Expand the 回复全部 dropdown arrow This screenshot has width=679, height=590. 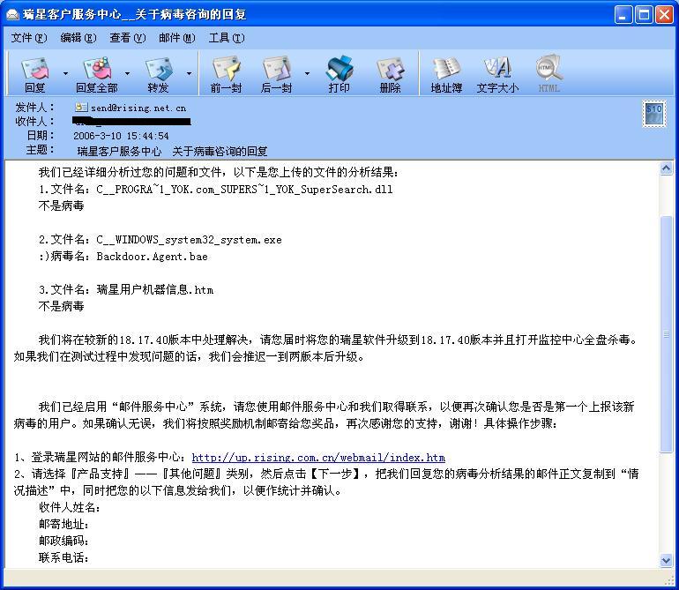click(x=127, y=74)
